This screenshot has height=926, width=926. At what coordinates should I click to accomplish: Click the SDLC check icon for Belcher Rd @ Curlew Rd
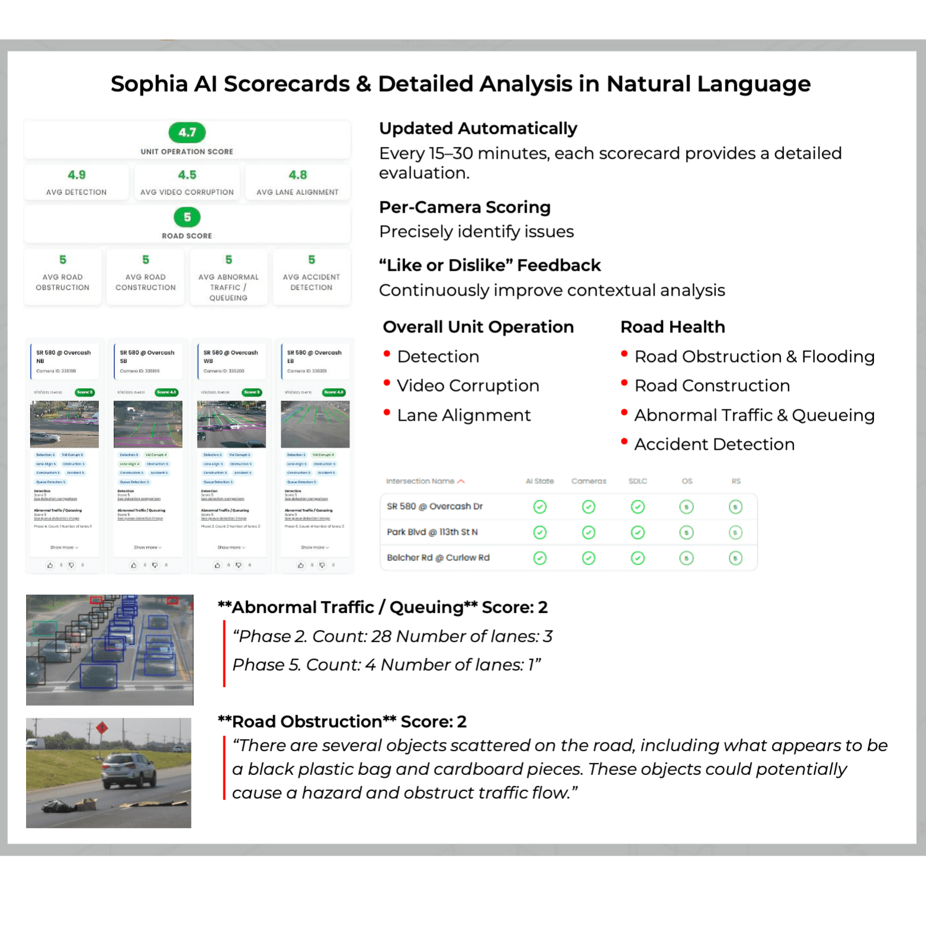tap(637, 557)
